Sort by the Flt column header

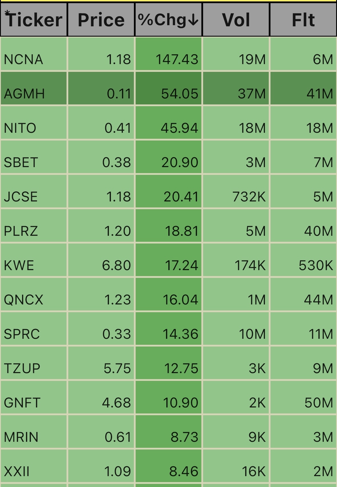tap(303, 20)
